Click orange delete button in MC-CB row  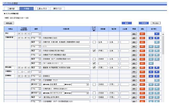click(x=142, y=93)
